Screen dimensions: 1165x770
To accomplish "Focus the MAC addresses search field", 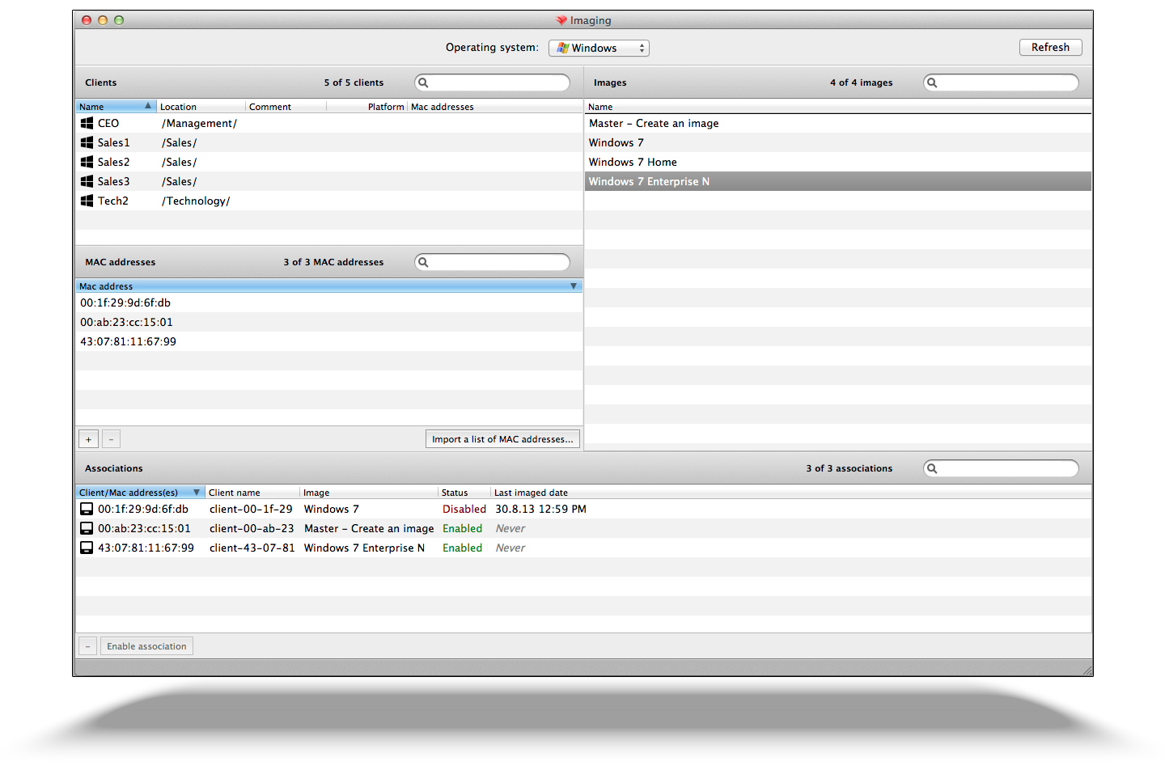I will click(492, 262).
